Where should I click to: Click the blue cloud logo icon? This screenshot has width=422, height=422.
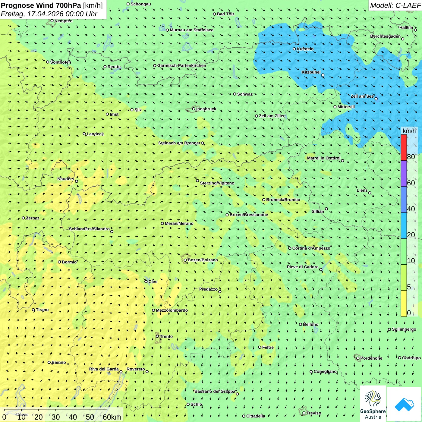pyautogui.click(x=404, y=405)
